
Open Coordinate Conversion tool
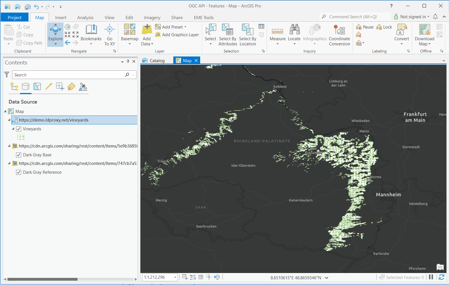tap(339, 35)
